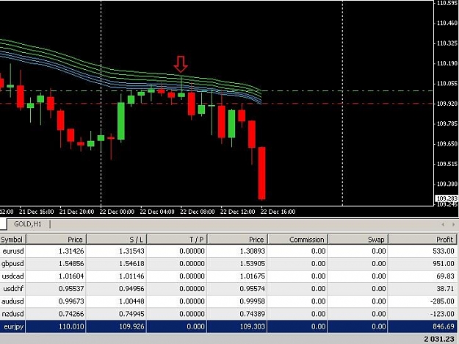Click the 109.920 price scale label
Viewport: 459px width, 344px height.
pyautogui.click(x=447, y=104)
